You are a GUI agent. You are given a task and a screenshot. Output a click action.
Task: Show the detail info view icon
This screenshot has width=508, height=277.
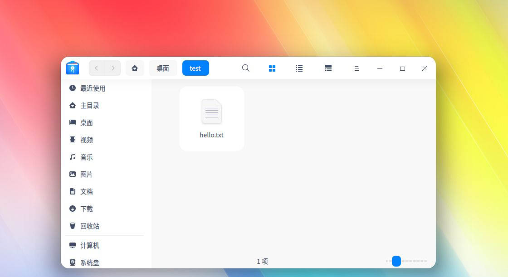coord(328,68)
